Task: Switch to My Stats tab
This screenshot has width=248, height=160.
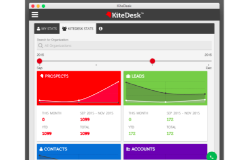Action: [47, 29]
